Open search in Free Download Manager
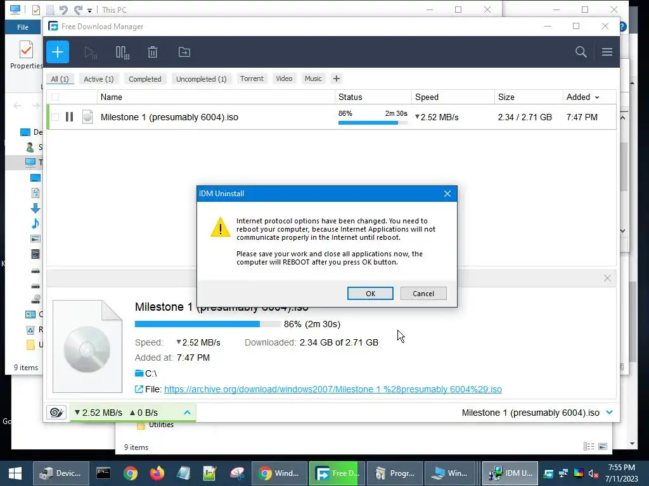The image size is (649, 486). [x=581, y=52]
